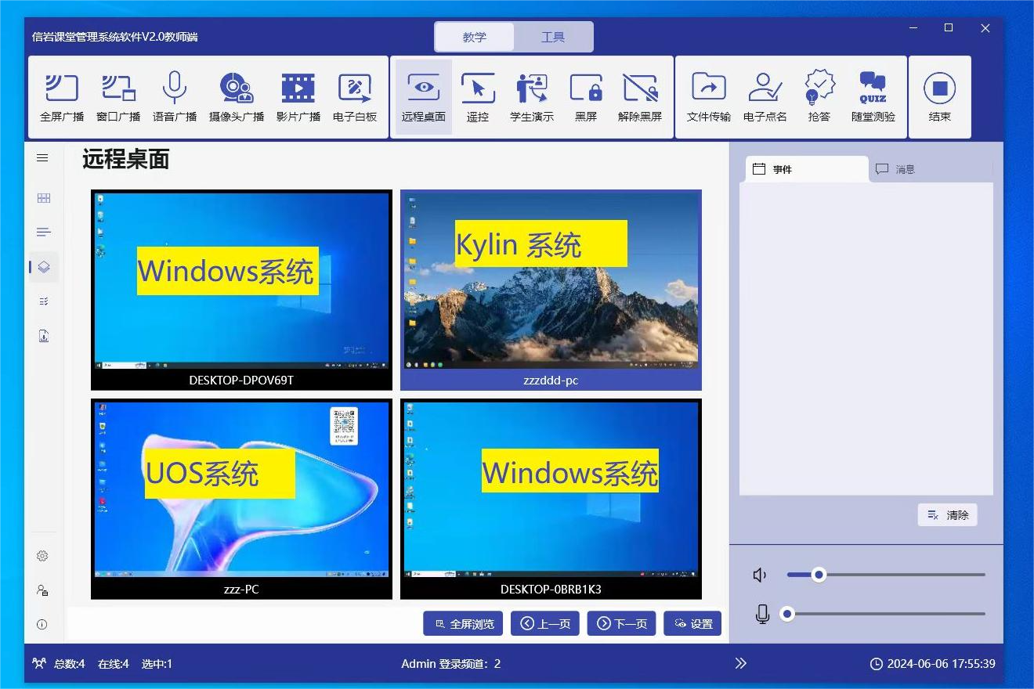Start student demonstration (学生演示)
This screenshot has width=1034, height=689.
click(532, 98)
